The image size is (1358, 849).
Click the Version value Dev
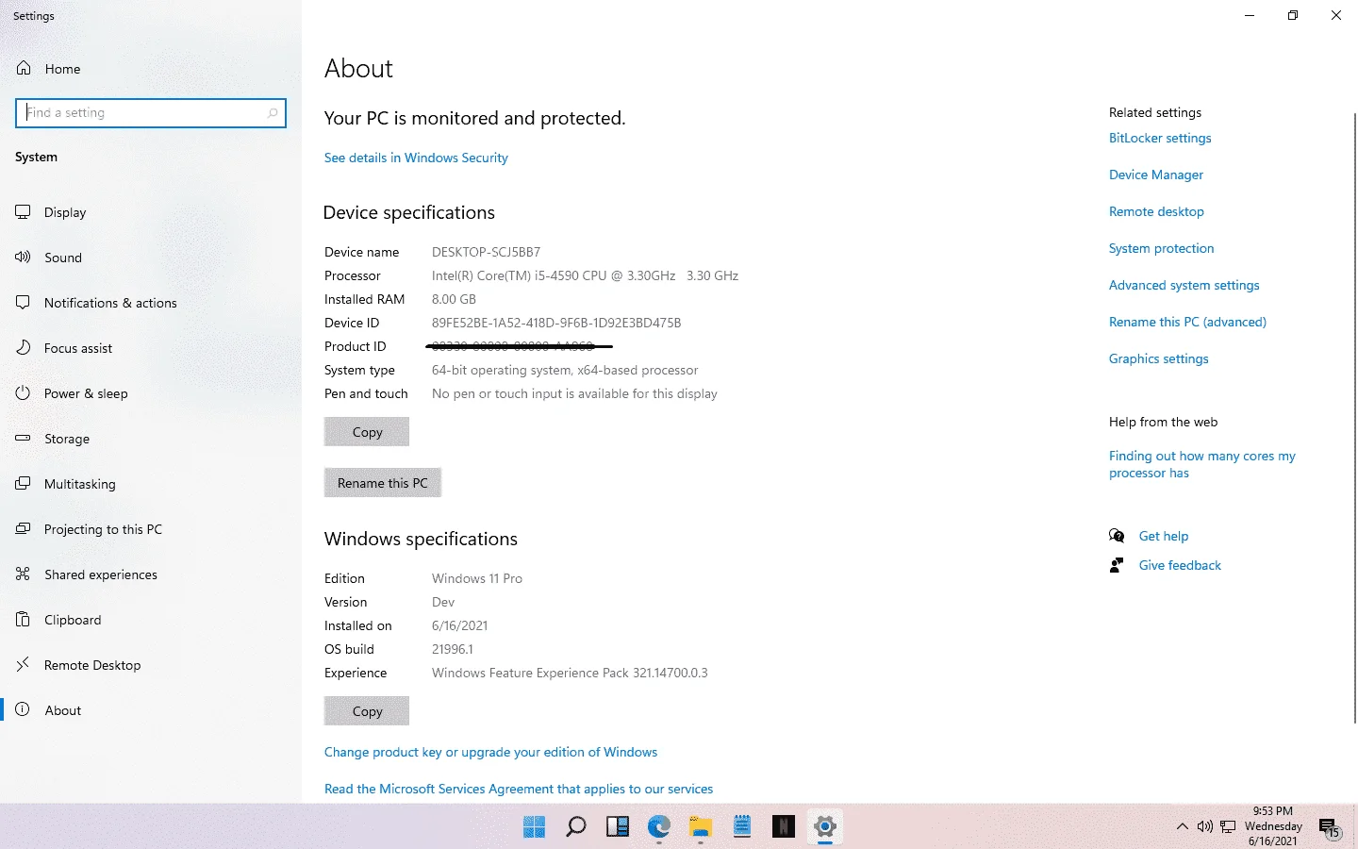[x=443, y=602]
